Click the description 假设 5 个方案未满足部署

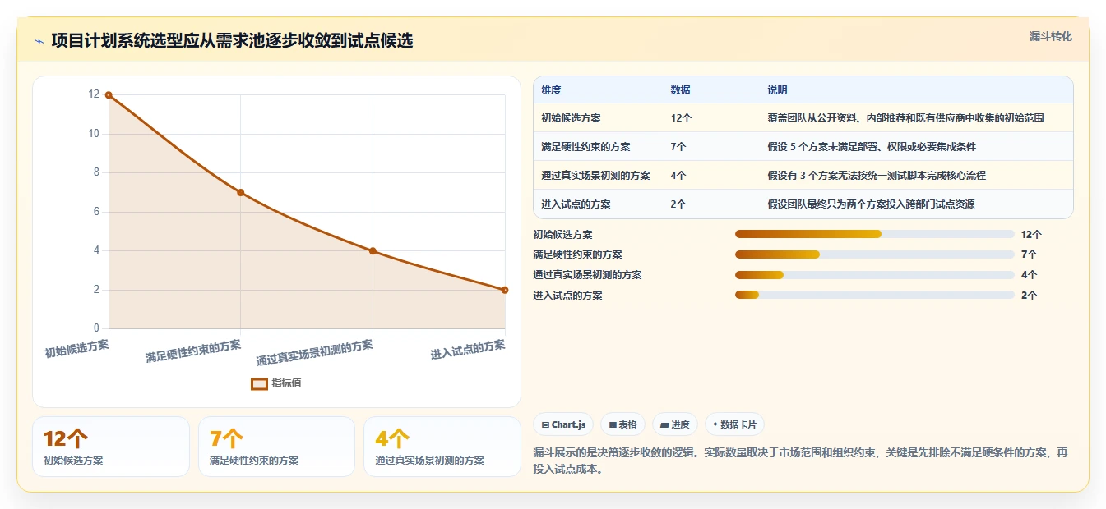click(x=872, y=147)
